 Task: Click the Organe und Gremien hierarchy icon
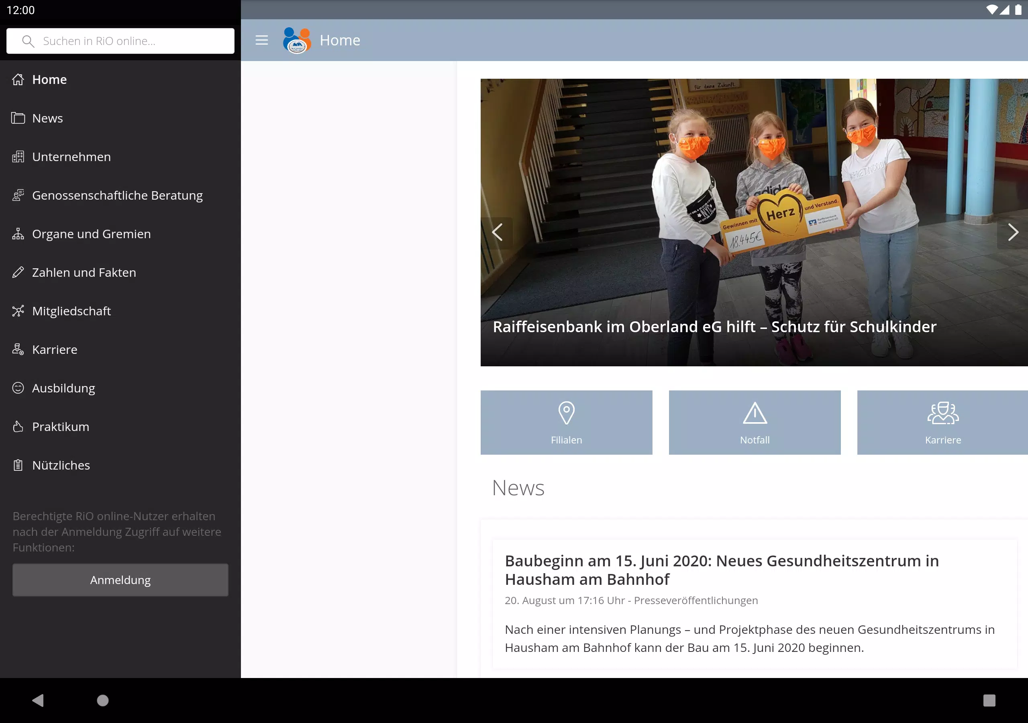click(18, 234)
